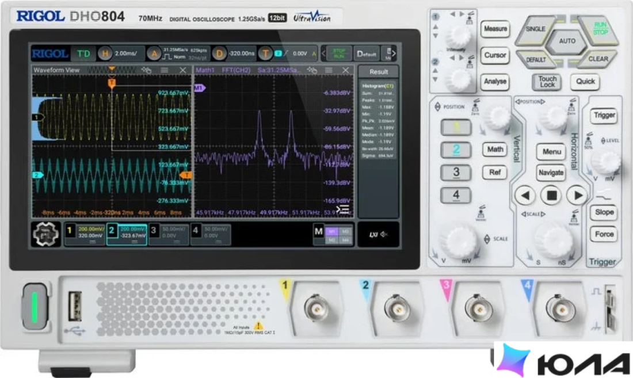Image resolution: width=633 pixels, height=378 pixels.
Task: Click the Slope button
Action: [x=604, y=212]
